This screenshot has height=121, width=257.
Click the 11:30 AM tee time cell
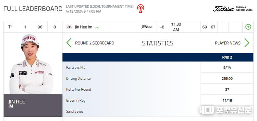click(176, 27)
